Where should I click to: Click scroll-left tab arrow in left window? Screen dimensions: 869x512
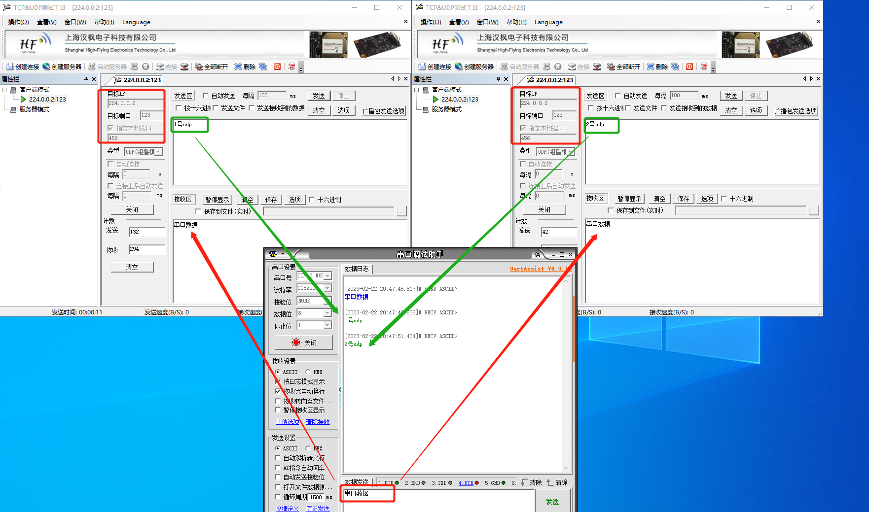pos(393,79)
